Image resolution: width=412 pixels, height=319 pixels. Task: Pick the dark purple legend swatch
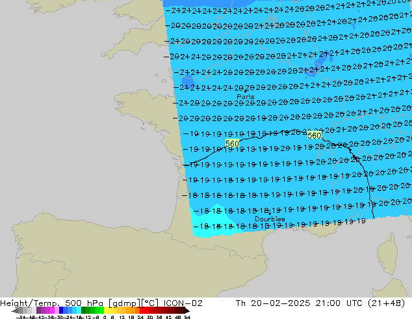coord(38,311)
